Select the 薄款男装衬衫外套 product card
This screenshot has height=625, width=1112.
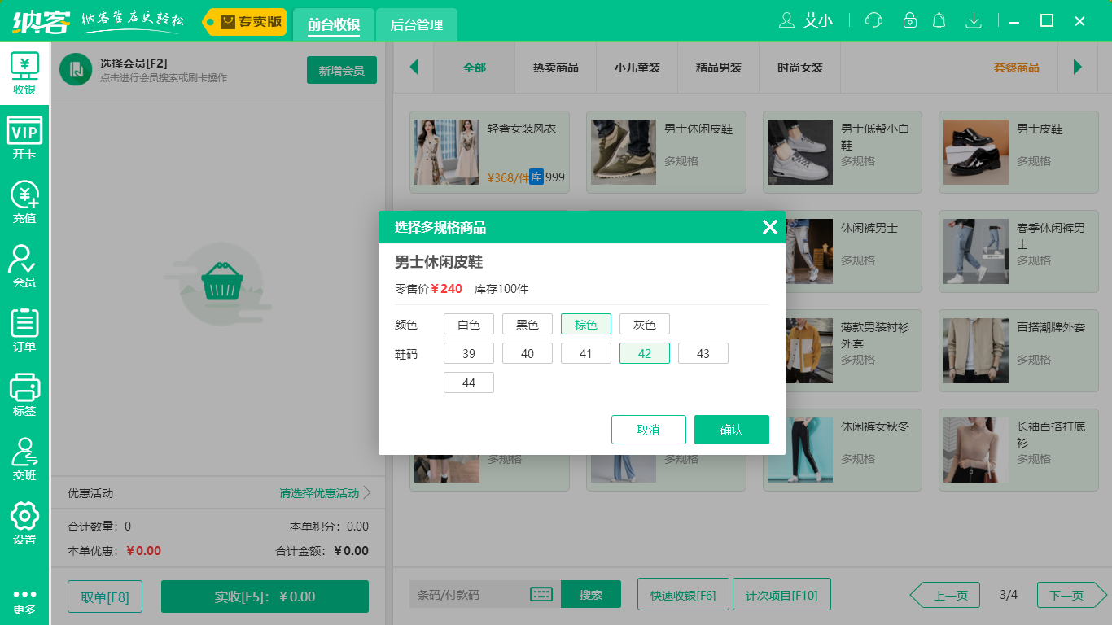(855, 351)
